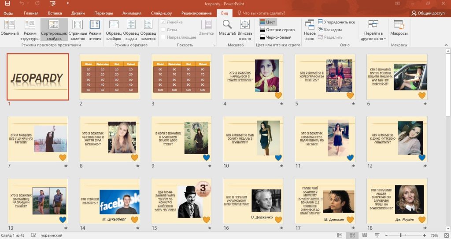The image size is (451, 239).
Task: Open the Файл tab
Action: point(9,13)
